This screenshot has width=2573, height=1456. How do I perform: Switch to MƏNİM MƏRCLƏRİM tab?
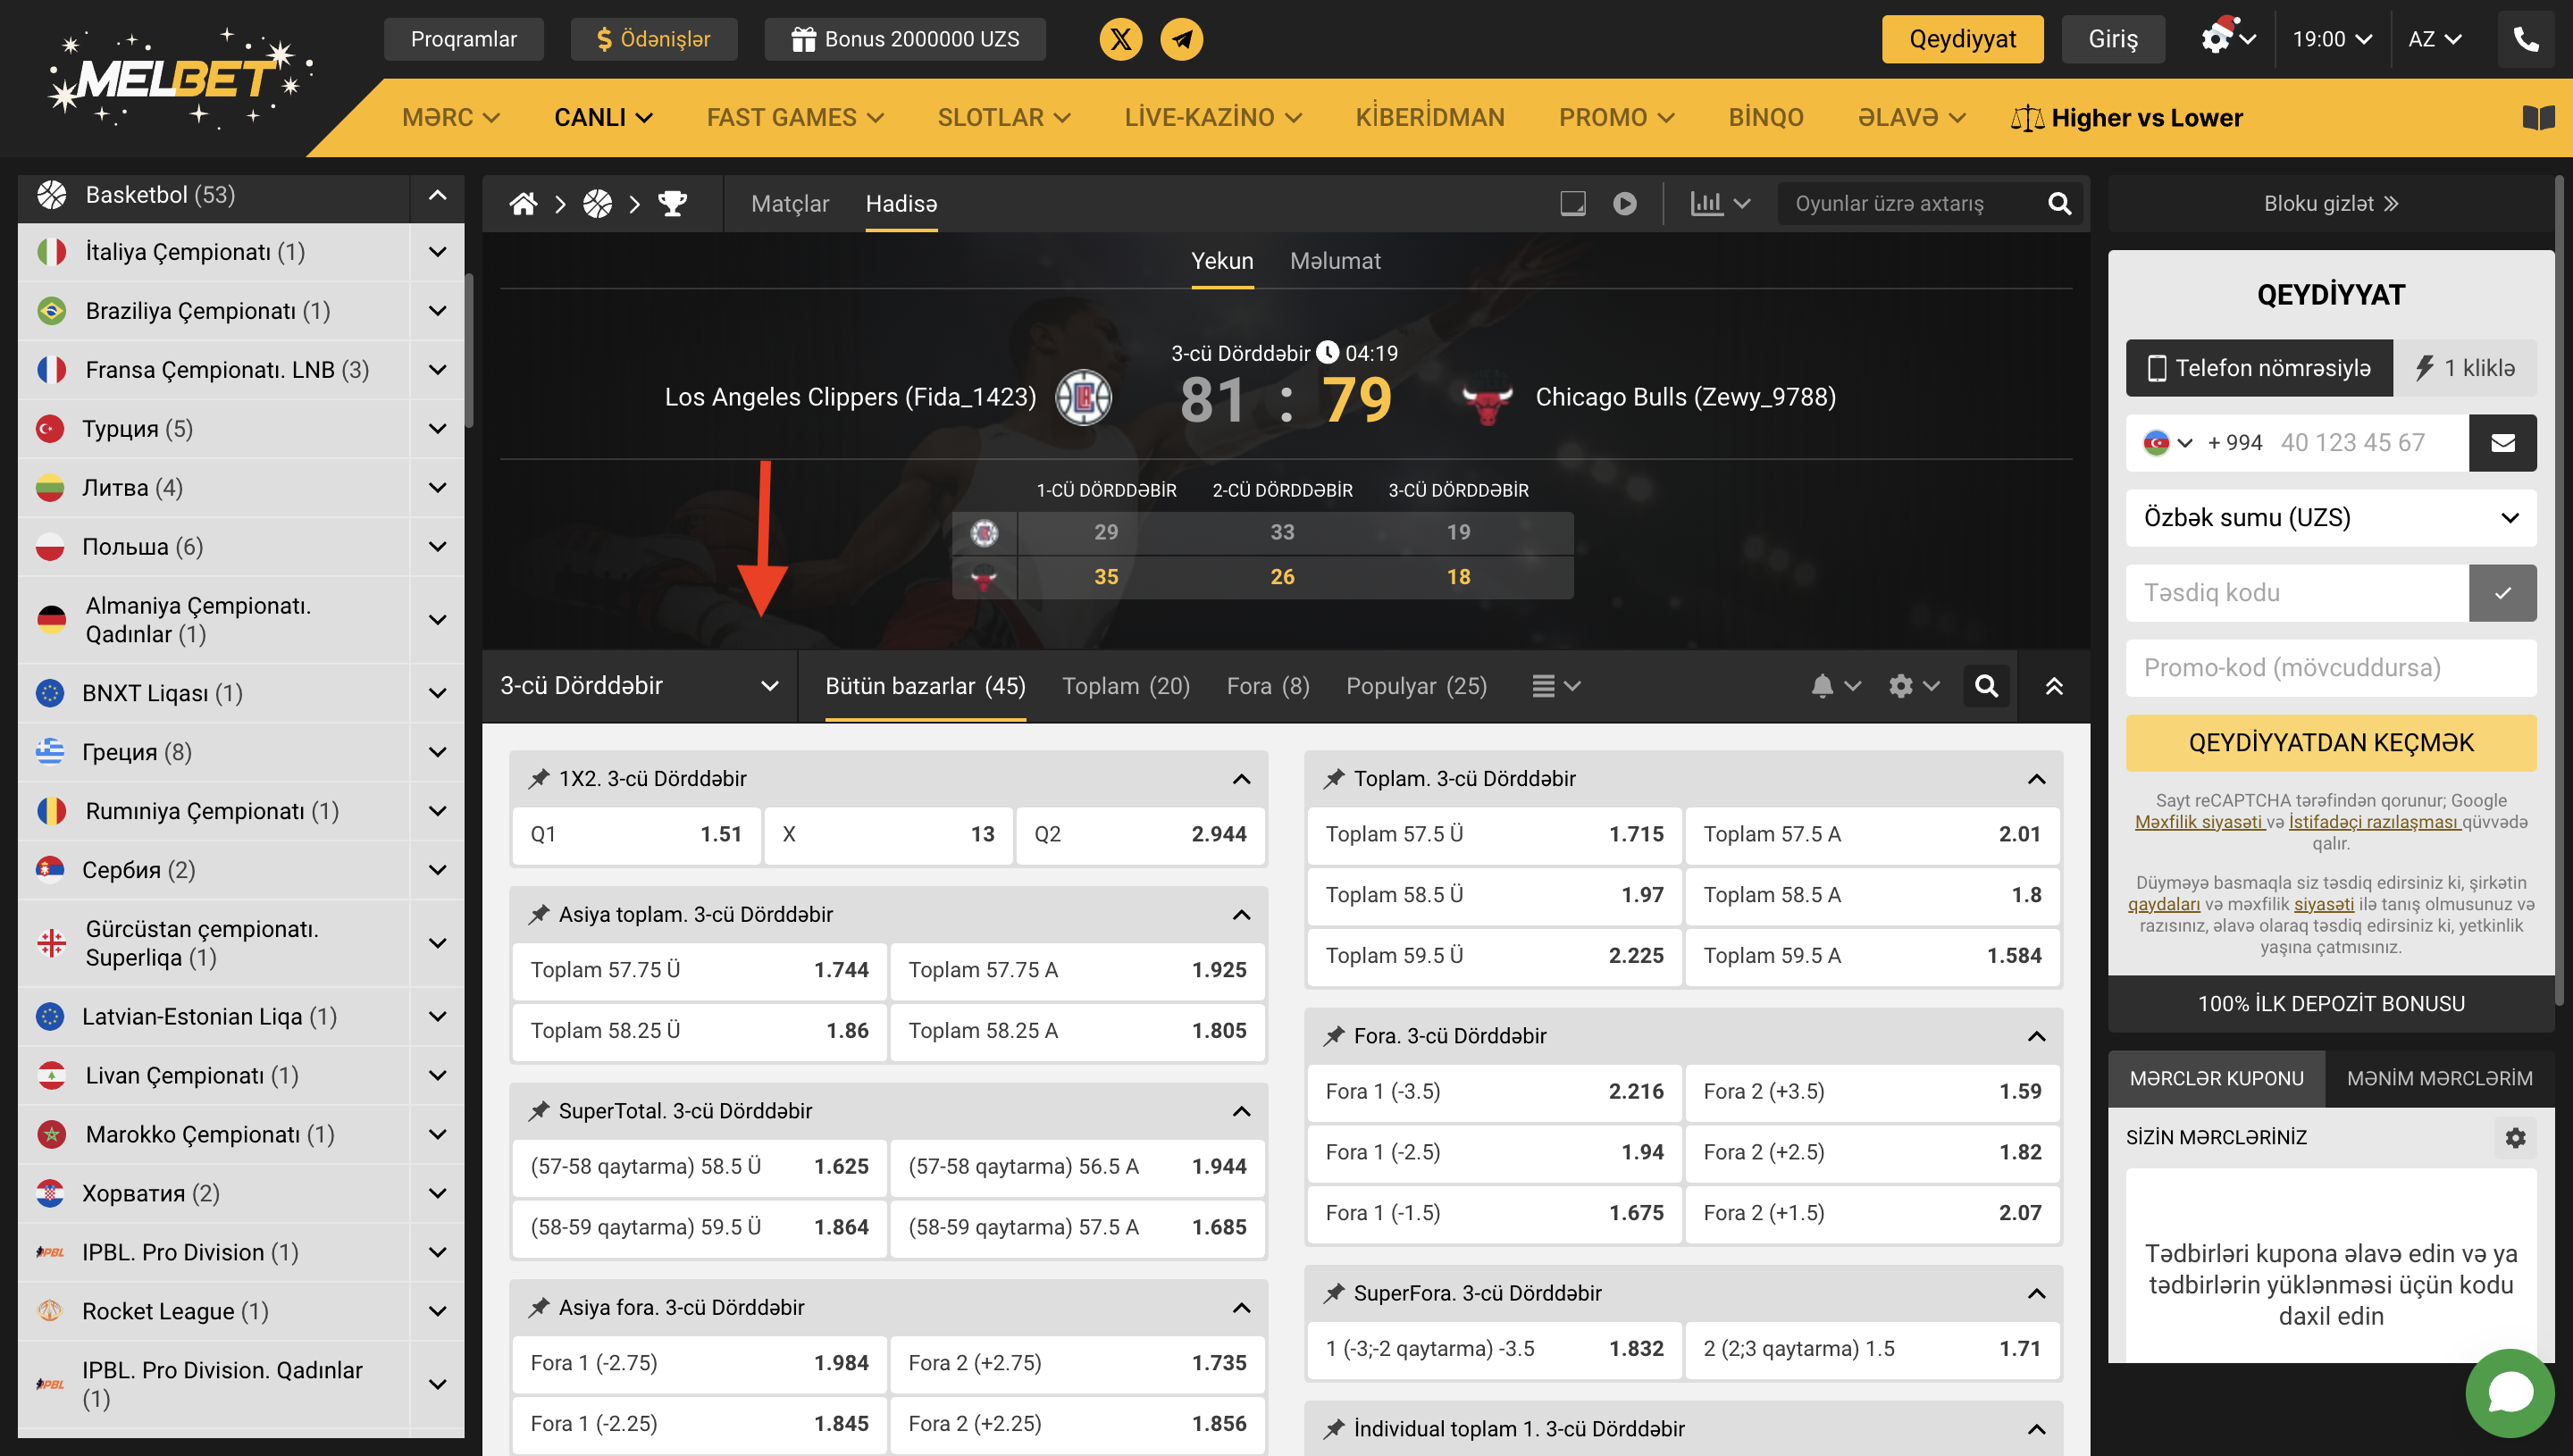tap(2439, 1079)
